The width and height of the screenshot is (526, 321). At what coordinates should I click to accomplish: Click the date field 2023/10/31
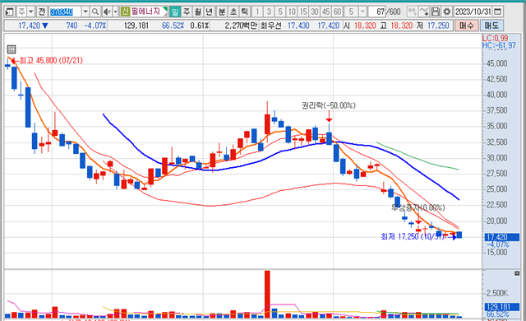(x=473, y=12)
